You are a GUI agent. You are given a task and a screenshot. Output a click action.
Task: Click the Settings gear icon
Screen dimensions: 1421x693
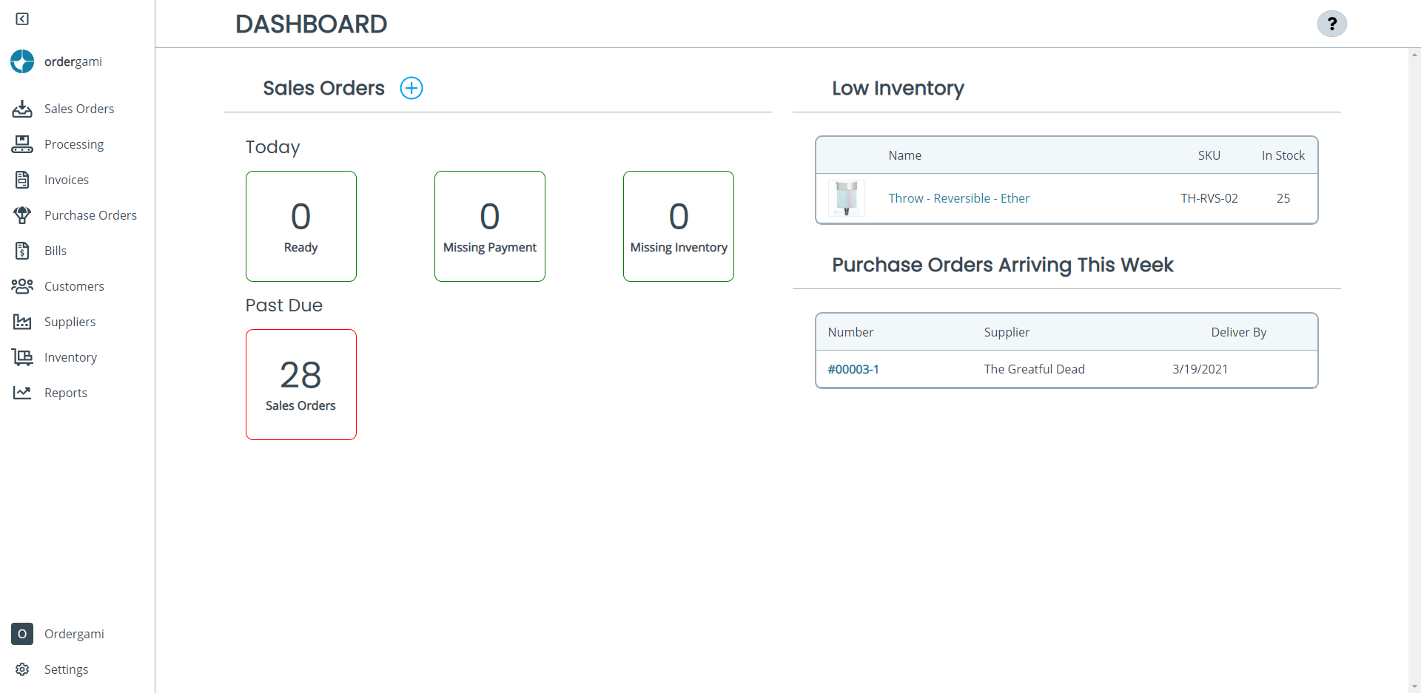pyautogui.click(x=22, y=669)
